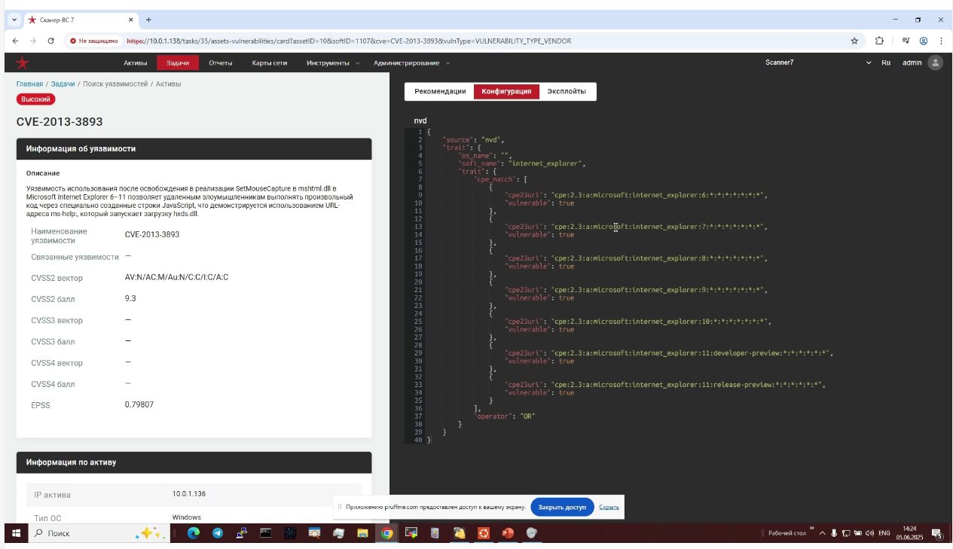Screen dimensions: 953x549
Task: Click the asset IP 10.0.1.136
Action: pyautogui.click(x=189, y=494)
